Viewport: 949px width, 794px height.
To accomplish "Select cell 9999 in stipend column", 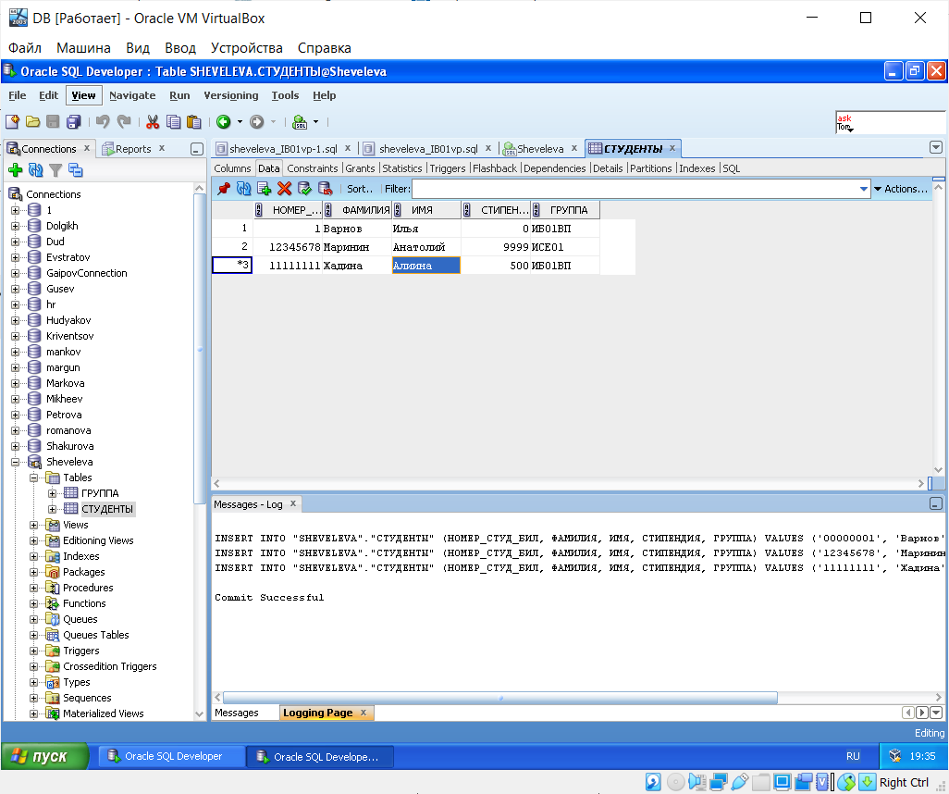I will point(496,247).
